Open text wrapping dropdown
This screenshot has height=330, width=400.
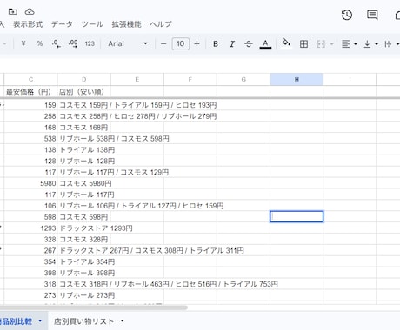click(391, 44)
